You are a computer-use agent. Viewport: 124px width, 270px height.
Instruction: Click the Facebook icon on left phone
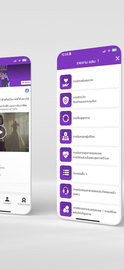(27, 91)
